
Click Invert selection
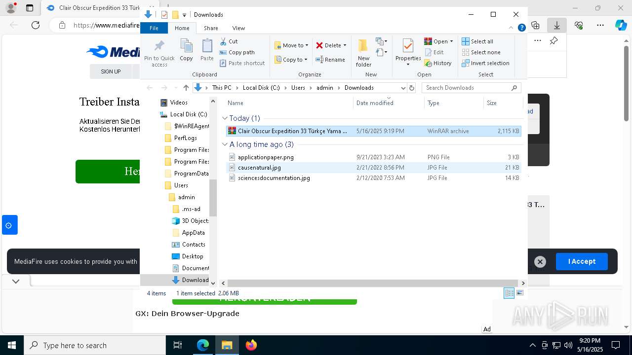(x=485, y=63)
